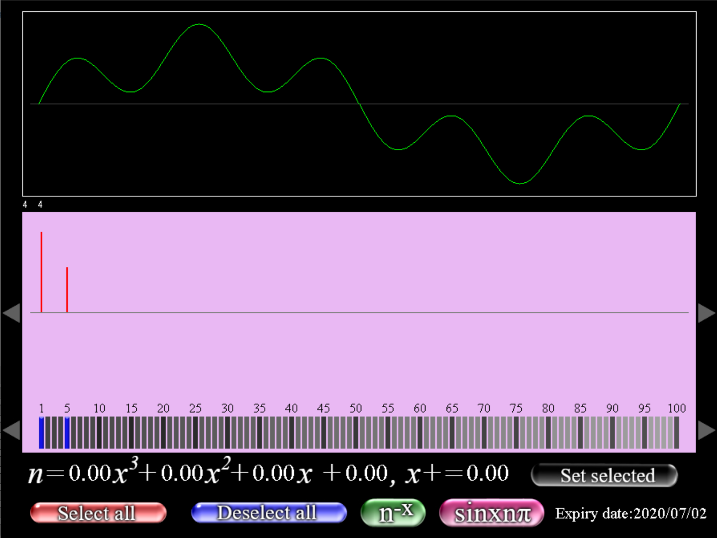Click the left arrow beside the amplitude graph
Viewport: 717px width, 538px height.
click(12, 313)
